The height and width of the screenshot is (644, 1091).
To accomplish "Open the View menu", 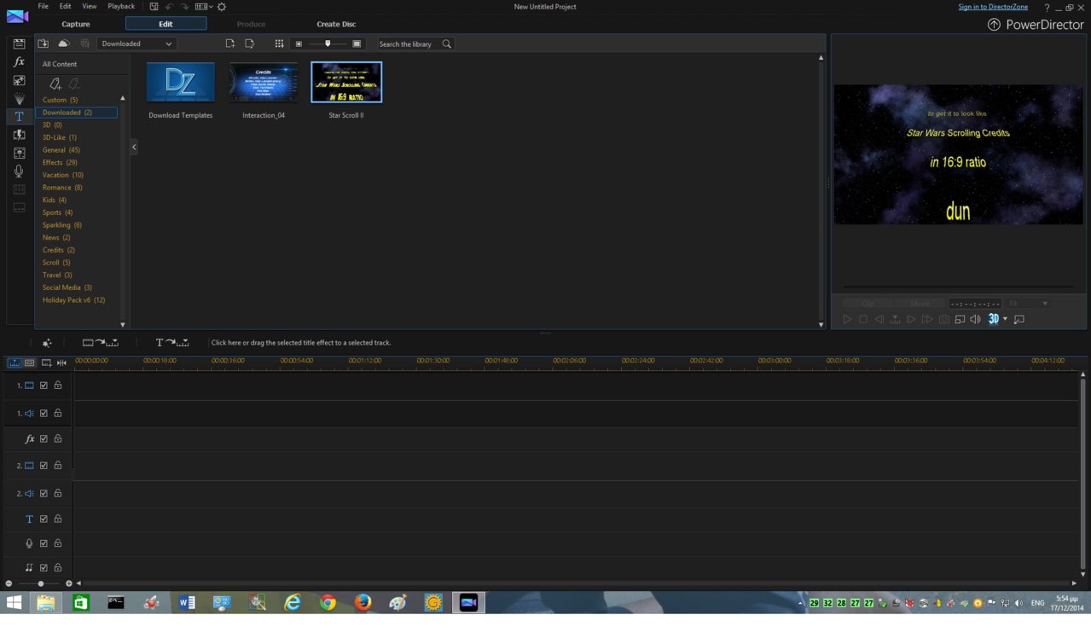I will coord(89,7).
